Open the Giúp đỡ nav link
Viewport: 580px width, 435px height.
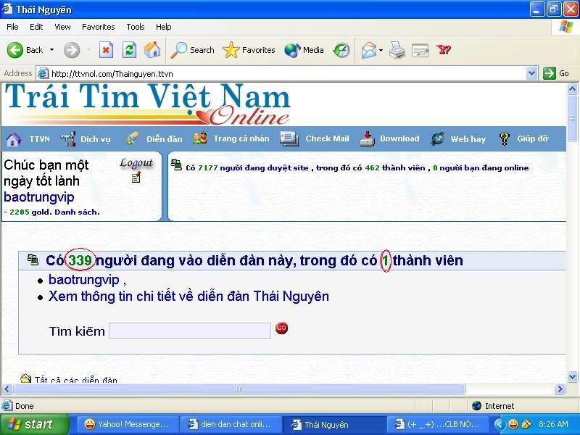pos(533,138)
